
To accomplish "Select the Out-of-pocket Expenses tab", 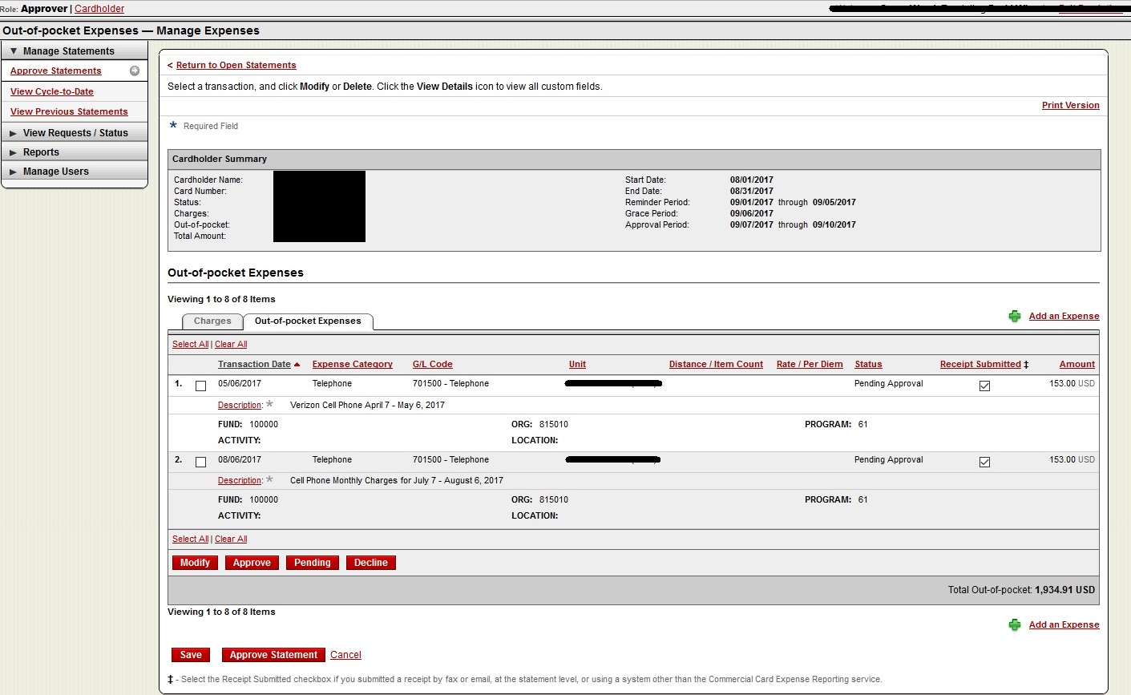I will (x=308, y=321).
